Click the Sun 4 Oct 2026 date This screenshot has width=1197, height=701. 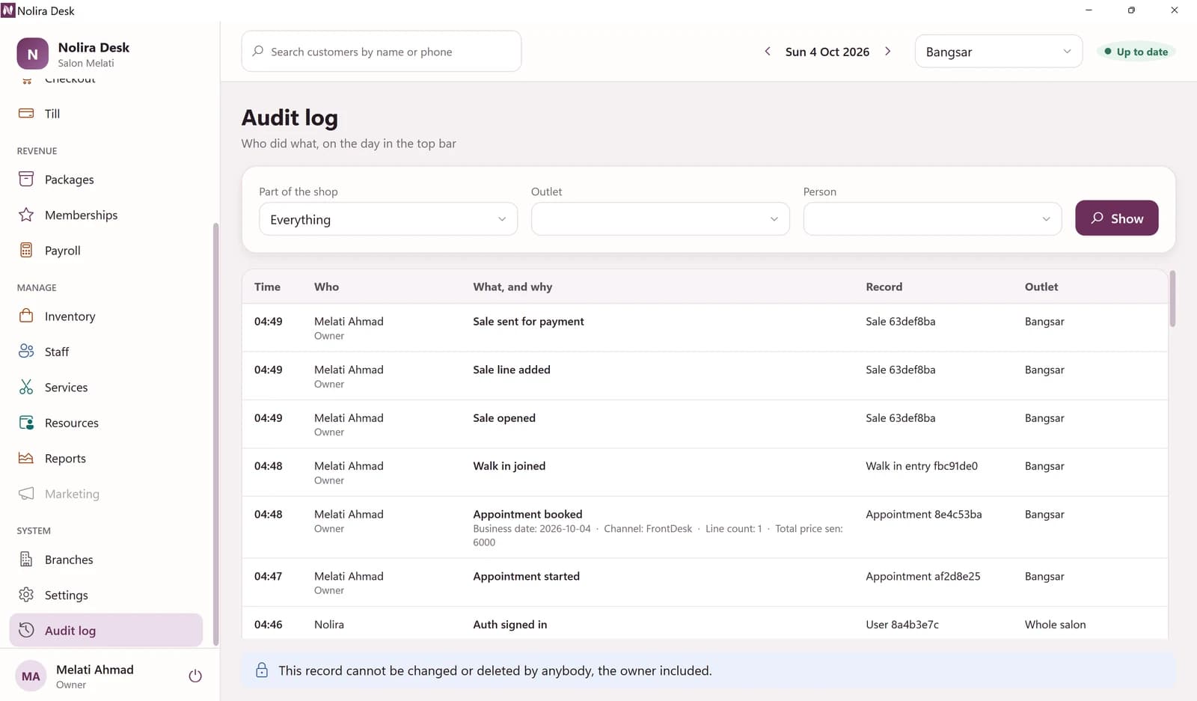[827, 52]
